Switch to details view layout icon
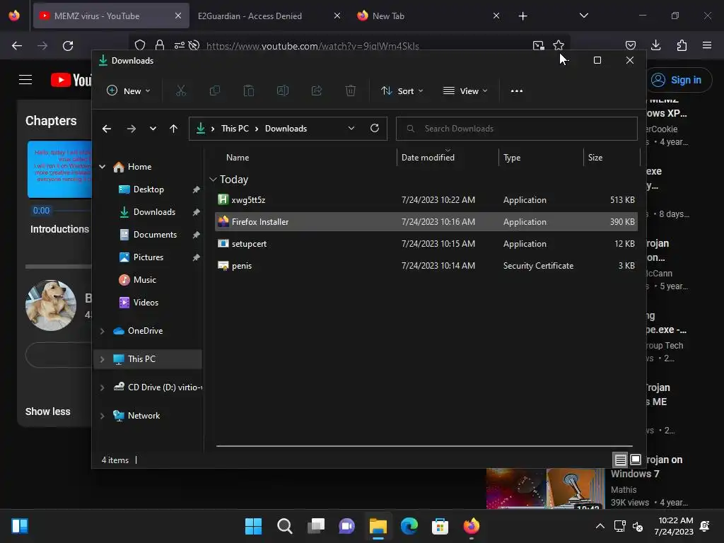 click(620, 460)
